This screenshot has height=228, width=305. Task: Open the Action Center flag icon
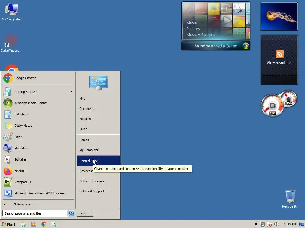tap(269, 224)
